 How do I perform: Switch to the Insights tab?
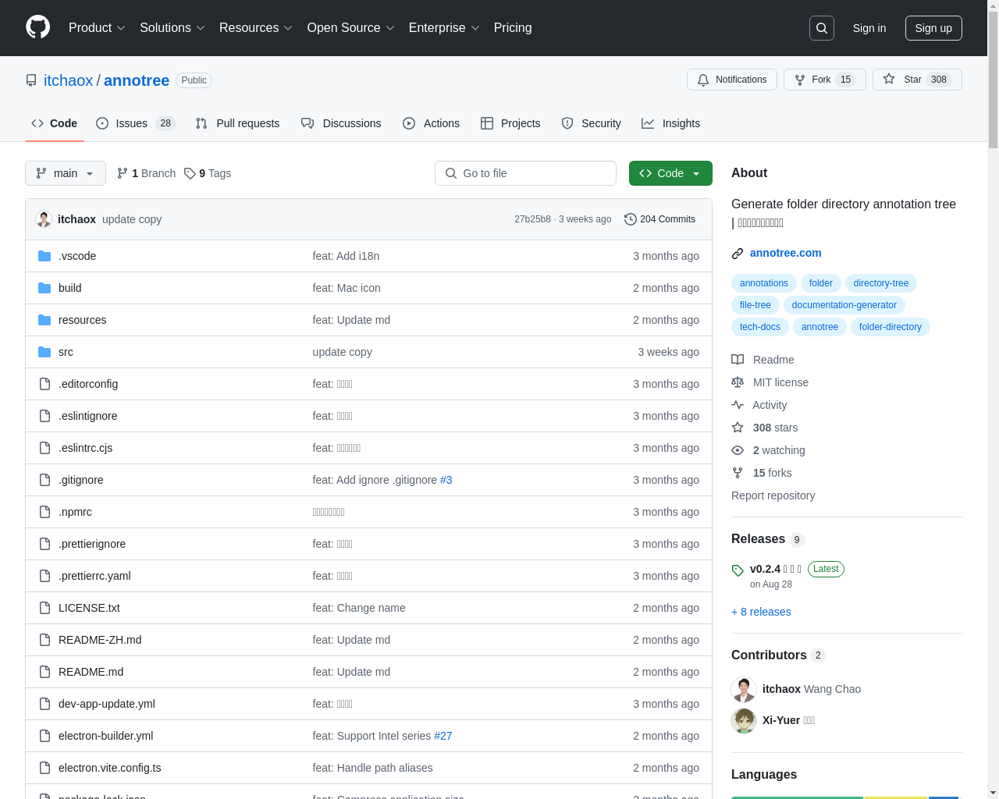[x=670, y=123]
